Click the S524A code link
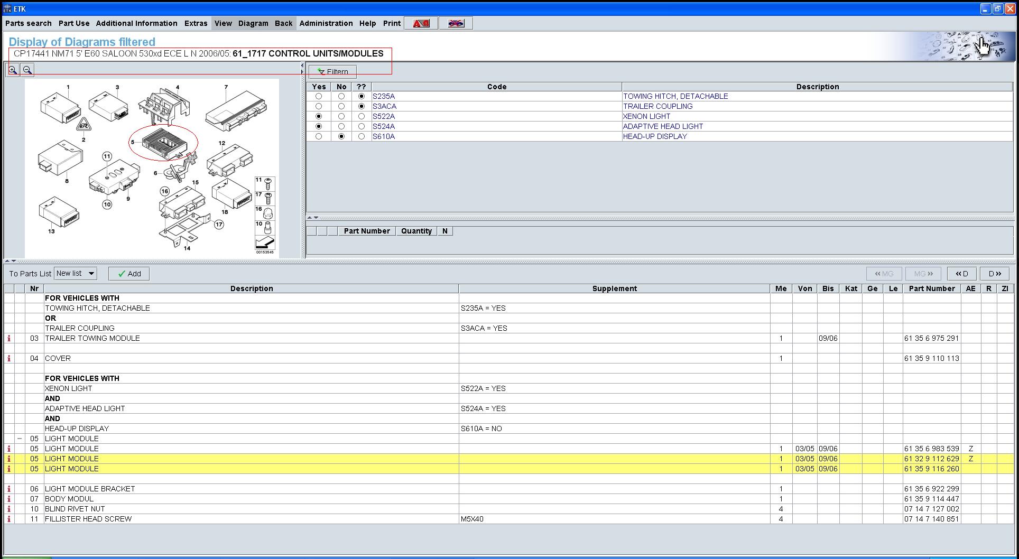Viewport: 1019px width, 559px height. 384,126
